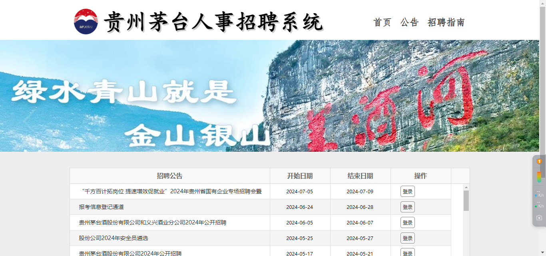
Task: Open the 千方百计拓岗位 recruitment announcement
Action: pos(171,191)
